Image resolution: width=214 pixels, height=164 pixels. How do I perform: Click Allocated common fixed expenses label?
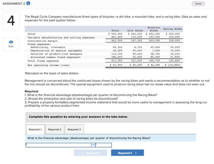click(x=56, y=57)
